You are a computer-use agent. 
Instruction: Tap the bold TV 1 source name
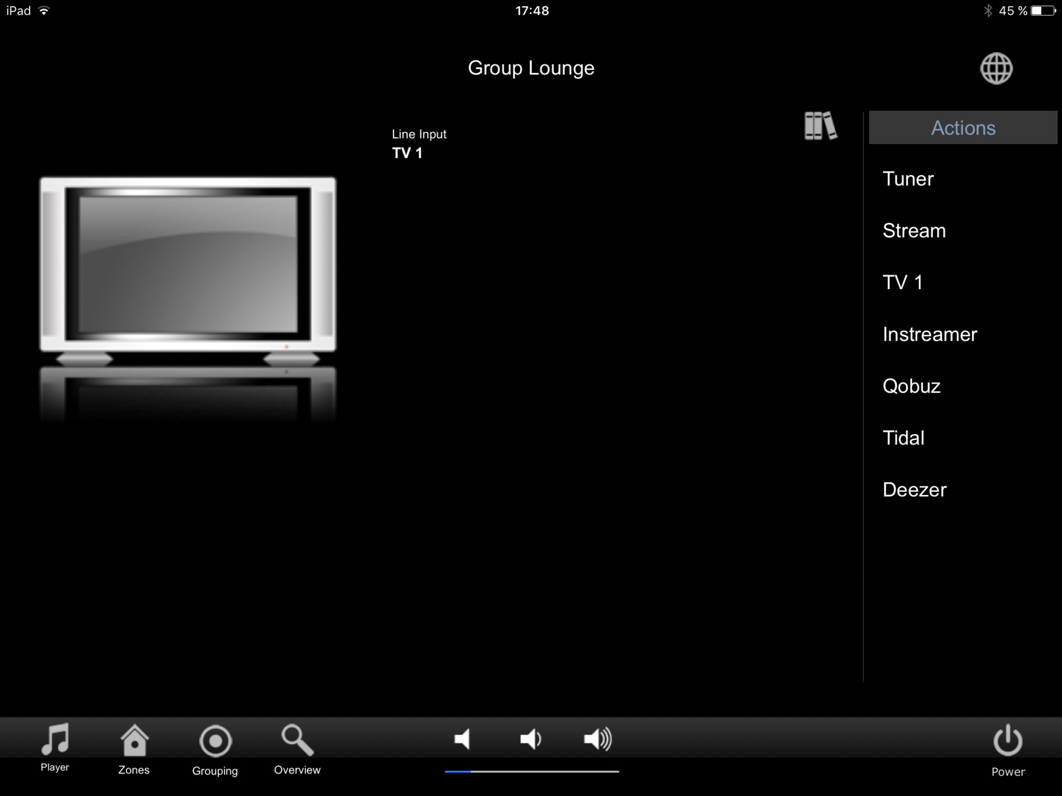(407, 153)
